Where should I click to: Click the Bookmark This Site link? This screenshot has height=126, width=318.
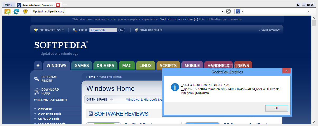coord(52,30)
